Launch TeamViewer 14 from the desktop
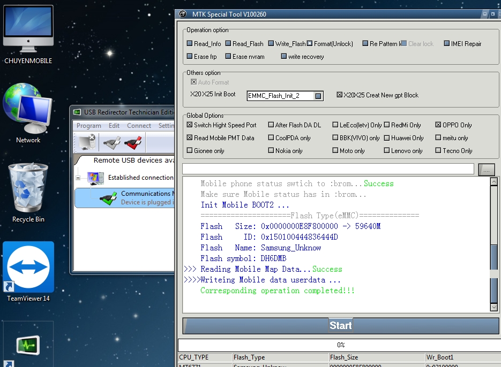The height and width of the screenshot is (367, 501). (28, 272)
